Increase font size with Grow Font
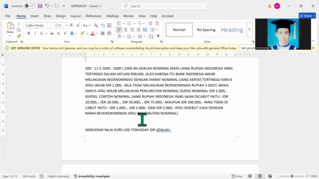Viewport: 319px width, 179px height. [71, 25]
